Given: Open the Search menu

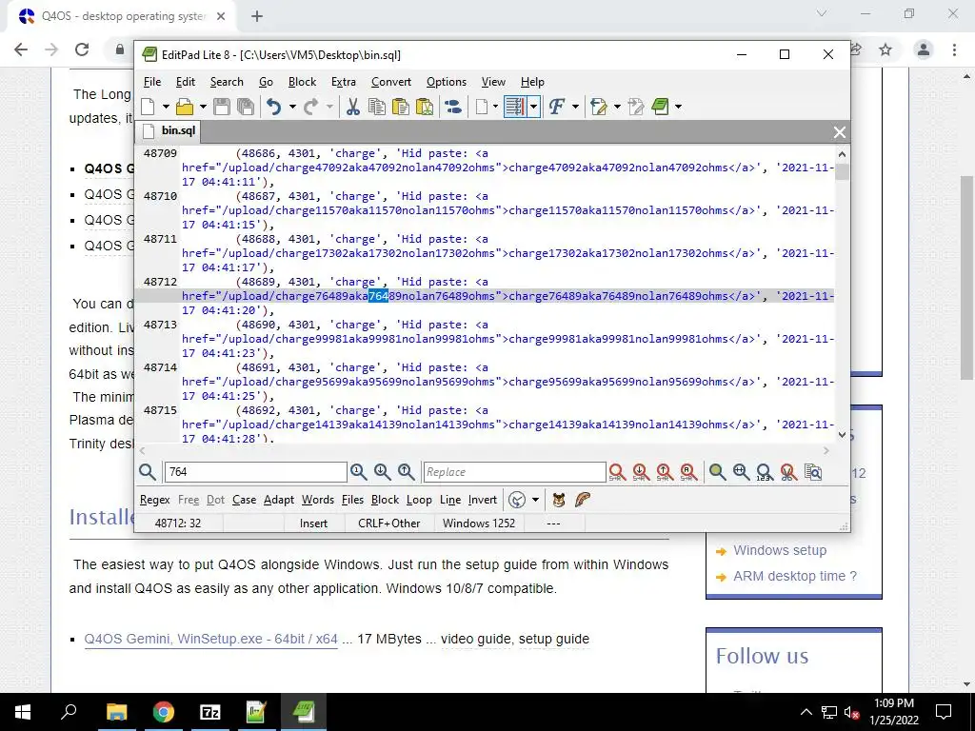Looking at the screenshot, I should pos(227,82).
